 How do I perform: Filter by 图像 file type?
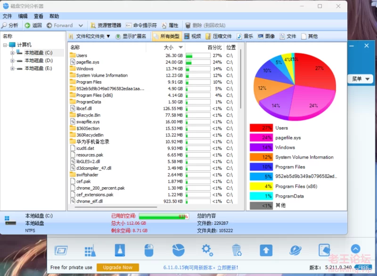[266, 36]
